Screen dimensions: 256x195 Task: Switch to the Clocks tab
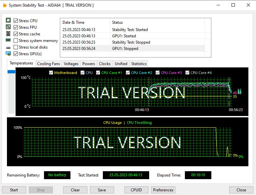(105, 64)
